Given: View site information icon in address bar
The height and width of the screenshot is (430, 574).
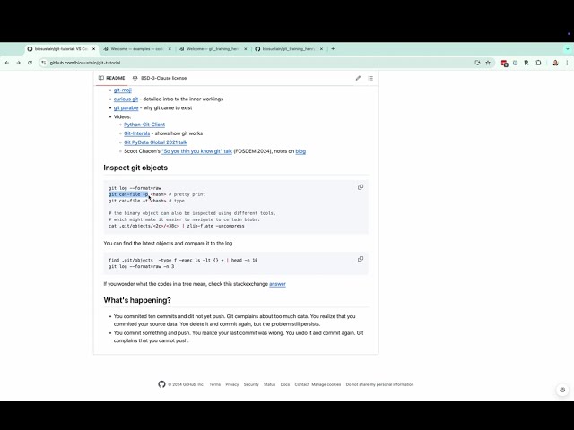Looking at the screenshot, I should pyautogui.click(x=44, y=63).
